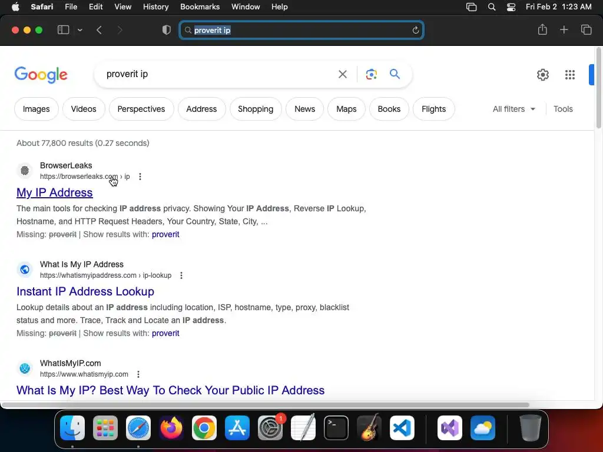Click the BrowserLeaks fingerprint favicon

pos(25,170)
